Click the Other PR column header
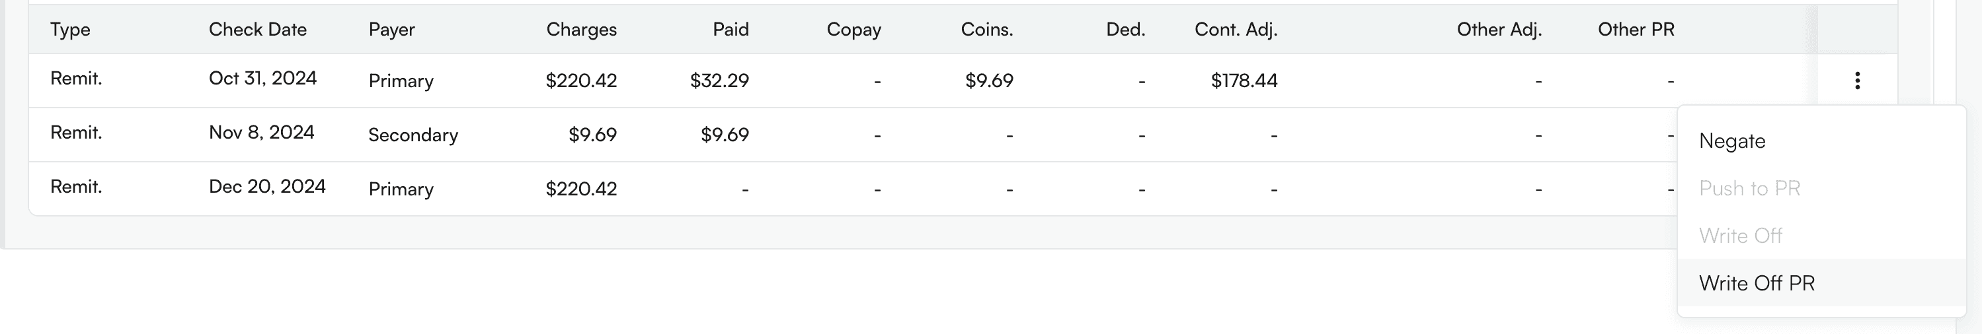Screen dimensions: 1982x334 click(1636, 29)
